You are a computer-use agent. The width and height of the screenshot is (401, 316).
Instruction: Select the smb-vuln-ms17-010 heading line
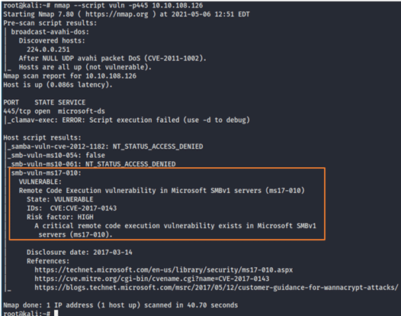[x=46, y=173]
